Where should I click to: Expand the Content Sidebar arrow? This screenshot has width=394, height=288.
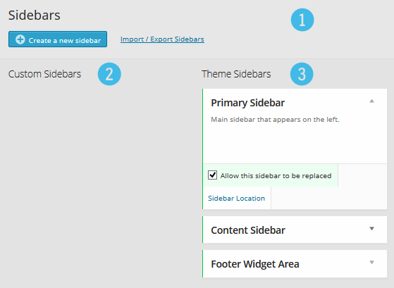[x=371, y=228]
